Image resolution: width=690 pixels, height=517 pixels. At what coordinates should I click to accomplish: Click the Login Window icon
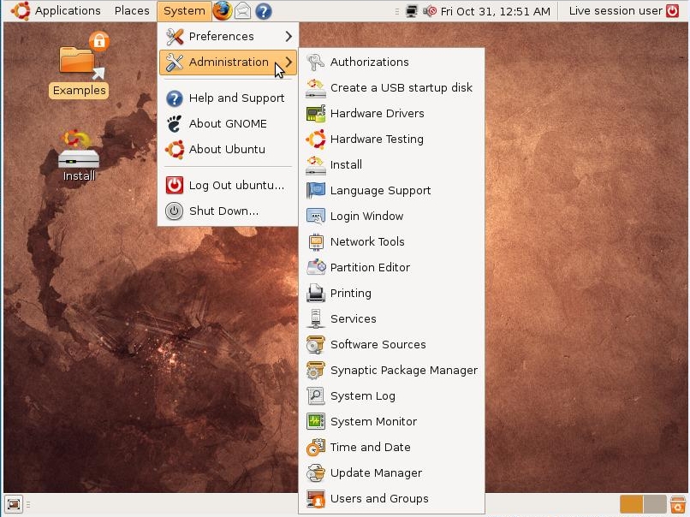[316, 216]
